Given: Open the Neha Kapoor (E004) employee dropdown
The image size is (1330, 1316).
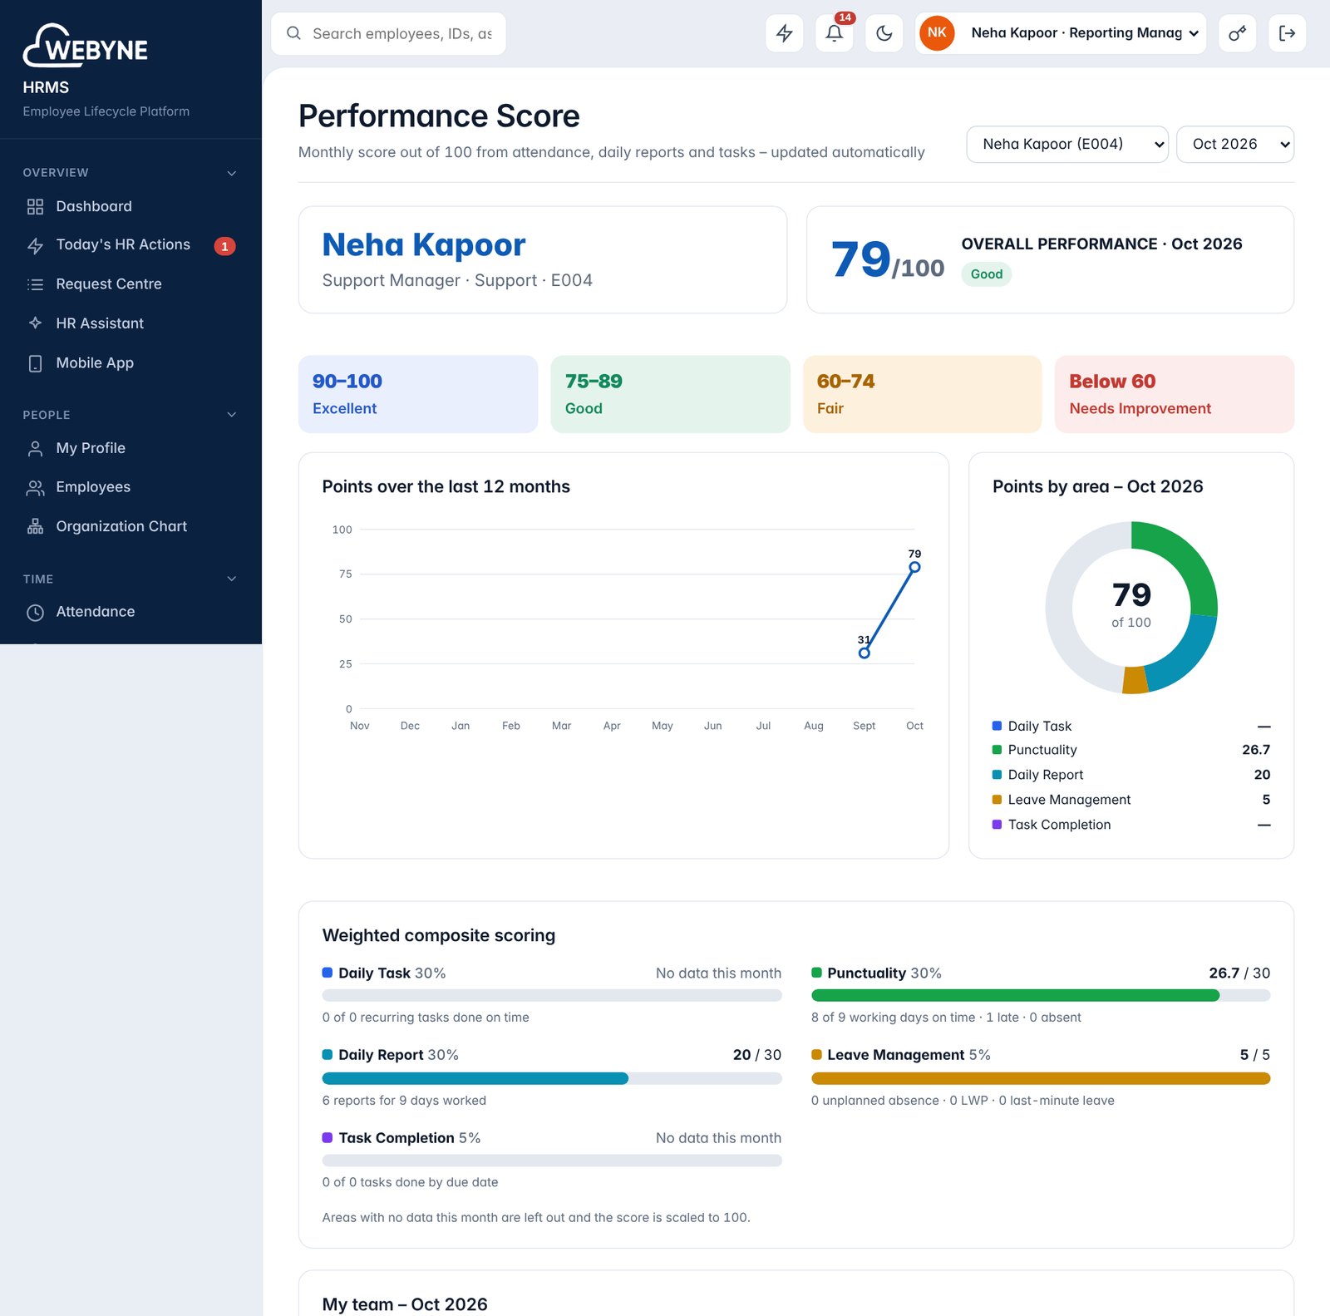Looking at the screenshot, I should (x=1067, y=145).
